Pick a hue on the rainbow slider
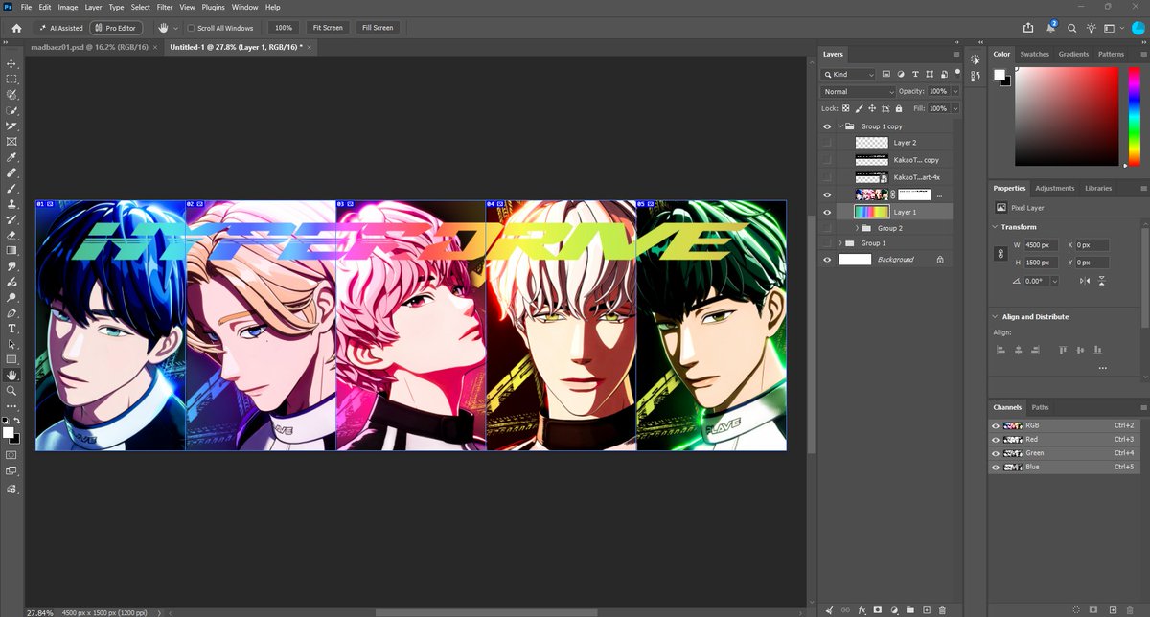Image resolution: width=1150 pixels, height=617 pixels. (x=1135, y=118)
